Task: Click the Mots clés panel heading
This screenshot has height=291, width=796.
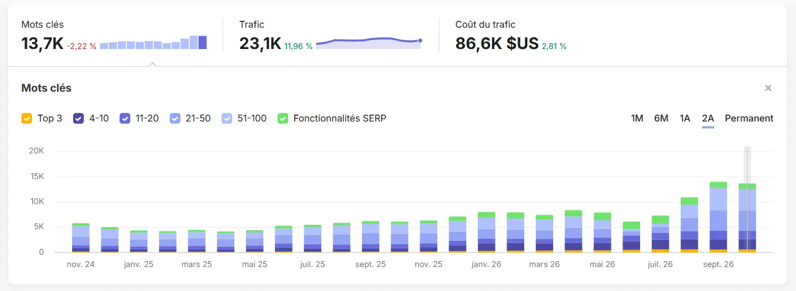Action: coord(46,88)
